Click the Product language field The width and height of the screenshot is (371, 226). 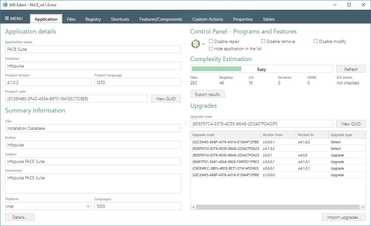pyautogui.click(x=137, y=82)
